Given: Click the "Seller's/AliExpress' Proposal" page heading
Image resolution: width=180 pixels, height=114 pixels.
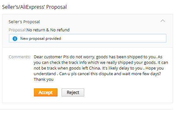Looking at the screenshot, I should coord(35,7).
